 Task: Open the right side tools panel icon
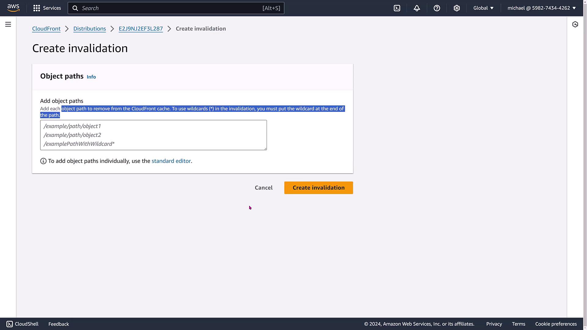point(575,24)
